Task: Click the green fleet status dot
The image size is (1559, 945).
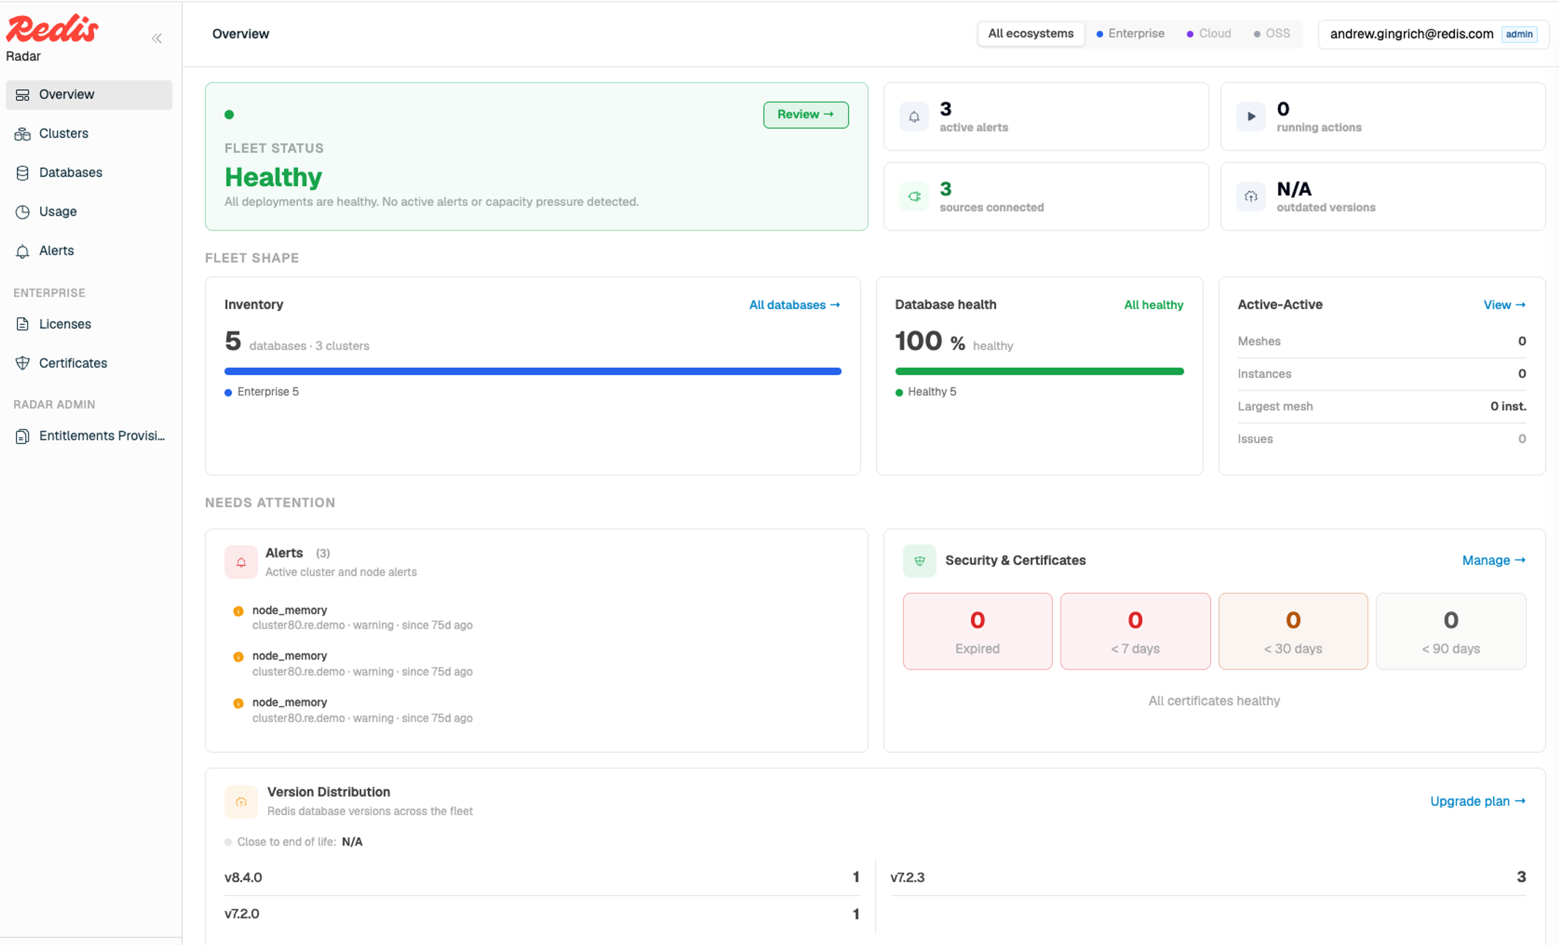Action: (x=229, y=115)
